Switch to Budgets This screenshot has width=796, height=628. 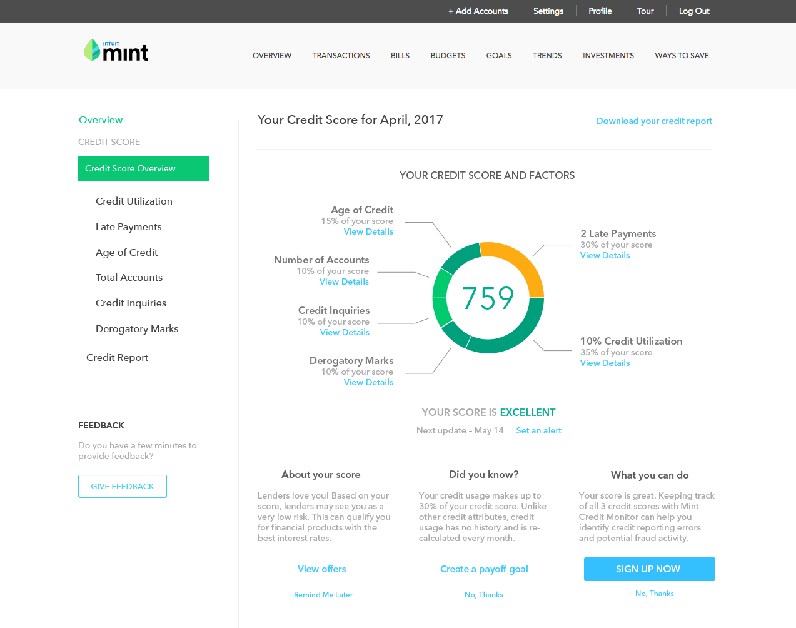448,56
